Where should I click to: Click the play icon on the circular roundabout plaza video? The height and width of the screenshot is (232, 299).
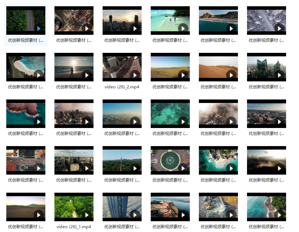coord(183,168)
